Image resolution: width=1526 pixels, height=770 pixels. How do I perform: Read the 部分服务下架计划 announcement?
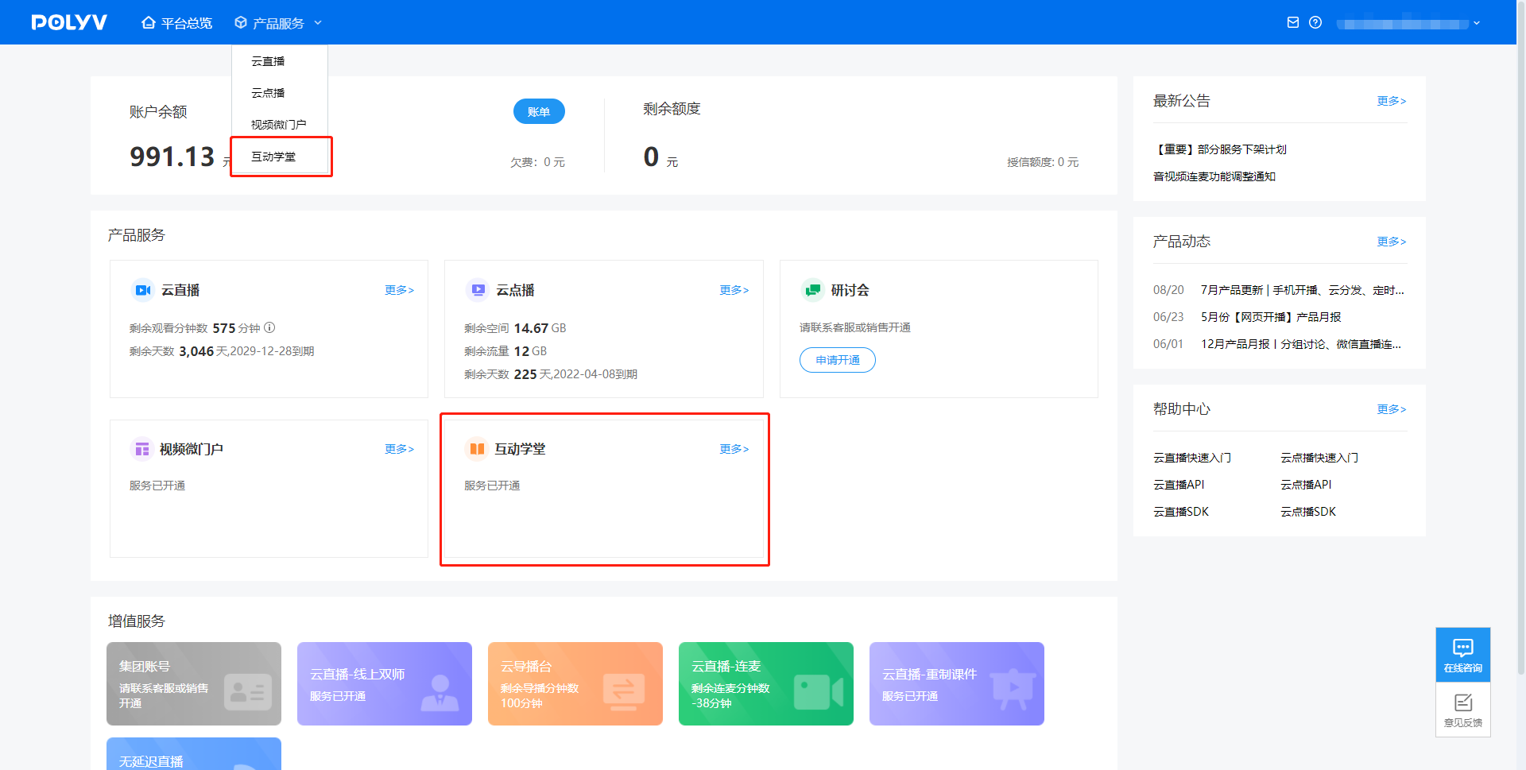(x=1220, y=149)
